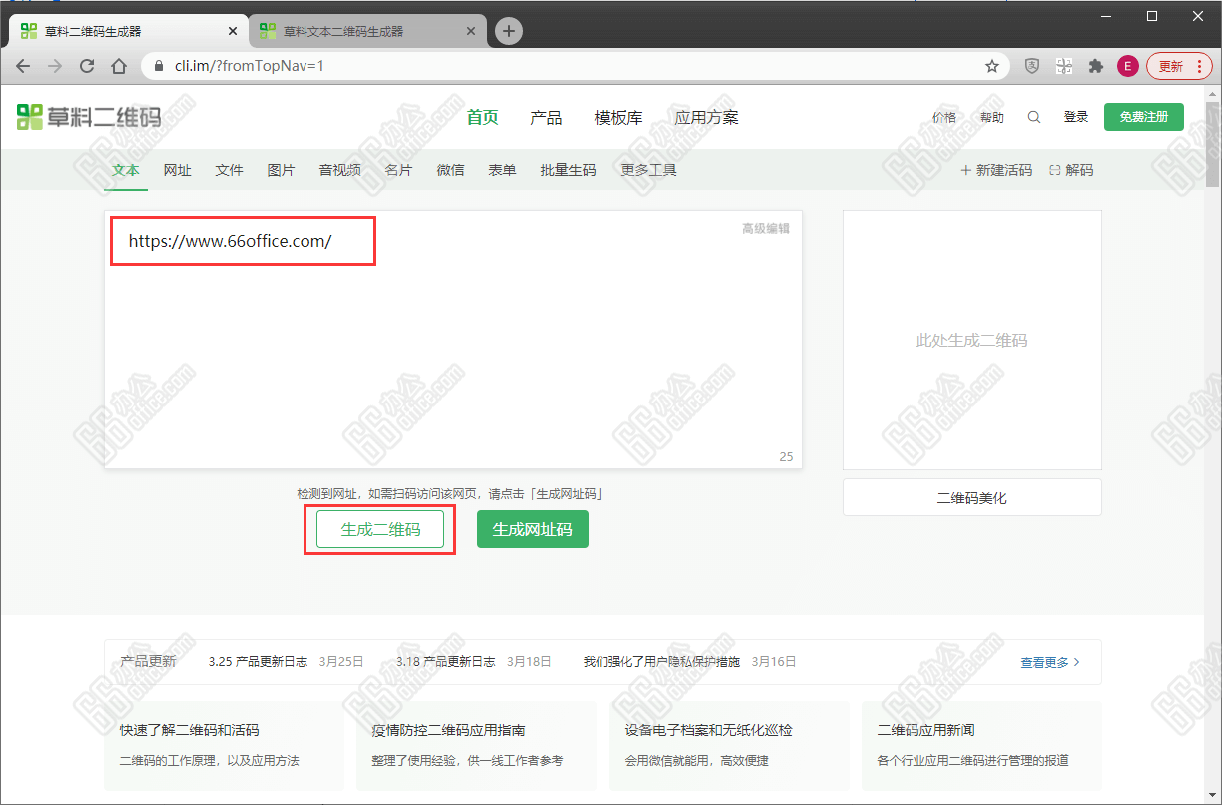Click the 草料二维码 logo
Screen dimensions: 1222x805
pyautogui.click(x=89, y=117)
